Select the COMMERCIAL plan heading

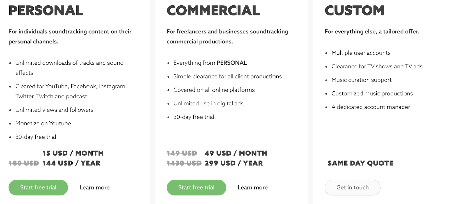click(x=213, y=11)
